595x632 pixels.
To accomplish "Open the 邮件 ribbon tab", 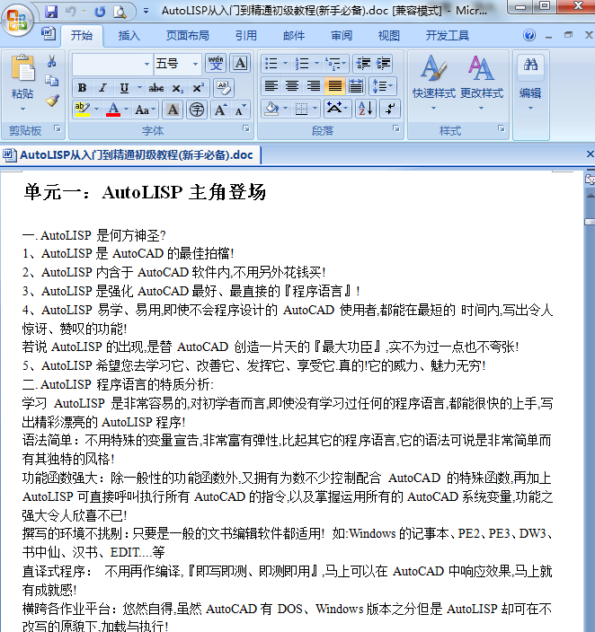I will pos(294,36).
